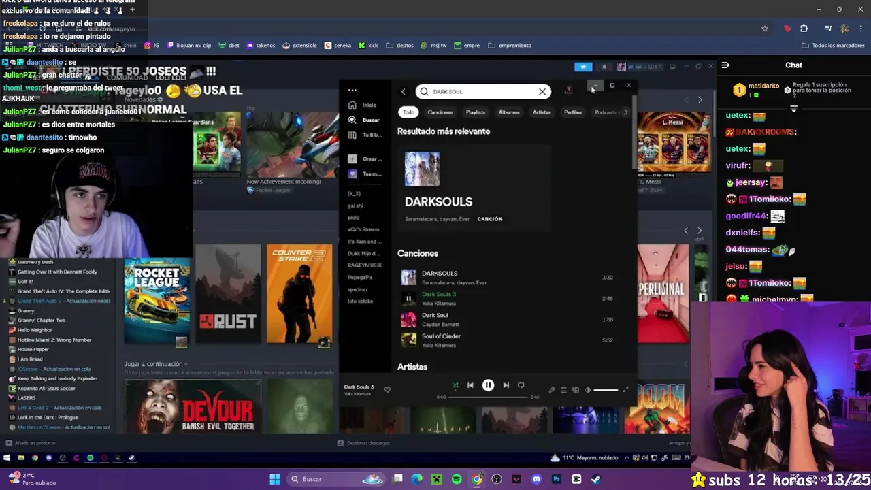Go to Inicio in Spotify sidebar

coord(363,105)
